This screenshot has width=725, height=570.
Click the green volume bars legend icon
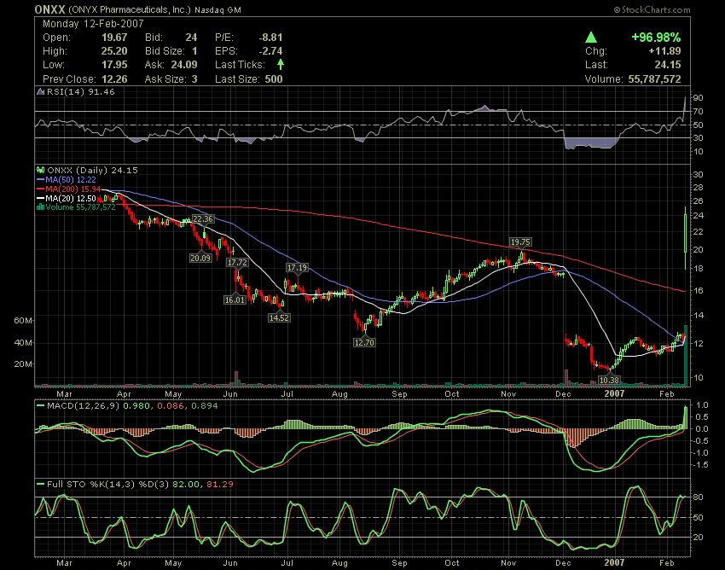click(x=41, y=207)
